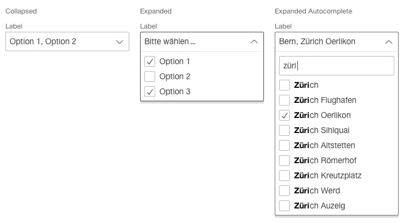Select the Zürich Kreuzplatz checkbox
Screen dimensions: 404x223
[285, 176]
